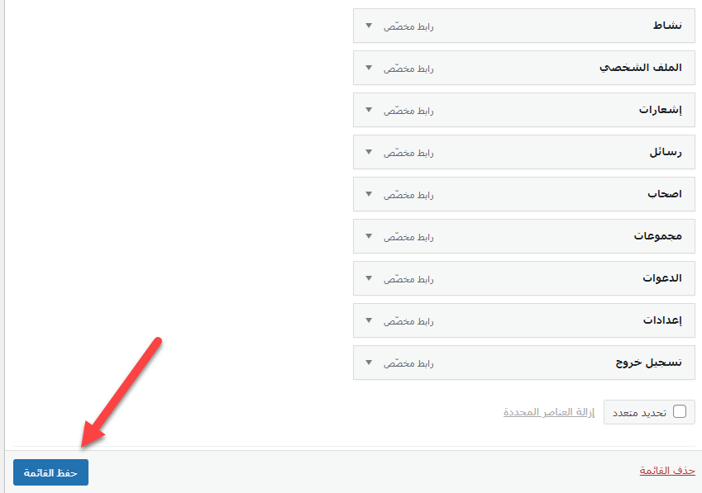Select the مجموعات menu item title
Viewport: 702px width, 493px height.
click(x=657, y=236)
